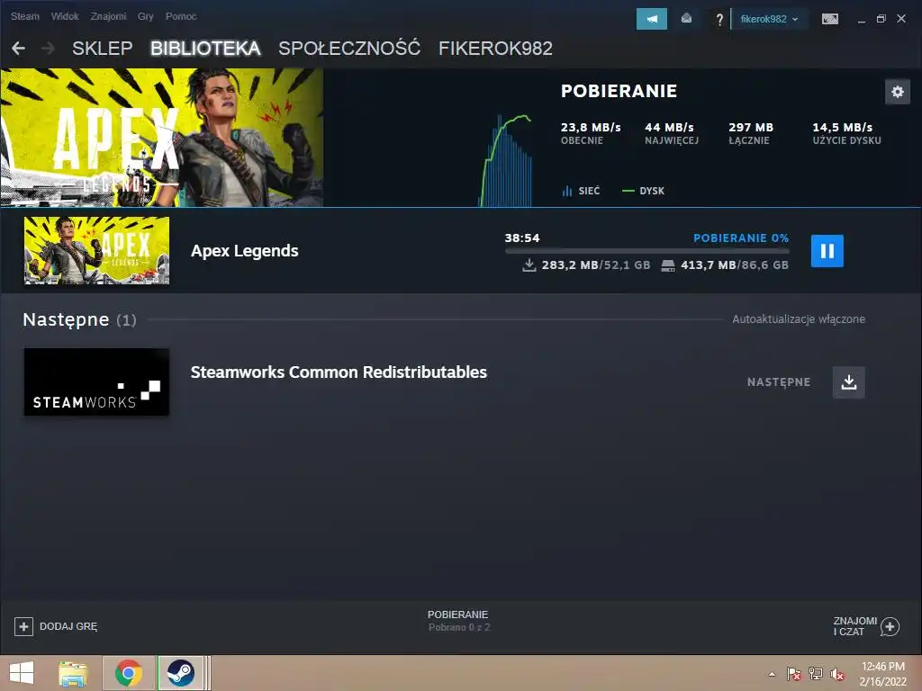Open the Windows Start button
The image size is (922, 691).
22,673
